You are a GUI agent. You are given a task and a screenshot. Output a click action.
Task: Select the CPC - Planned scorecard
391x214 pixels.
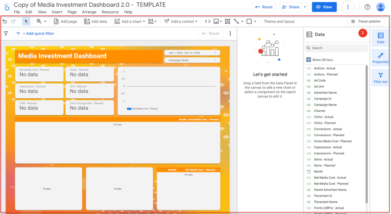tap(90, 91)
